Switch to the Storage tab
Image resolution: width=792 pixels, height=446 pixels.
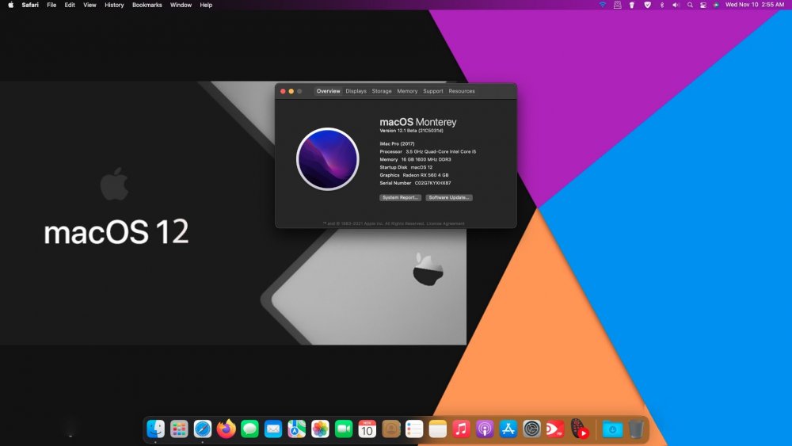(x=382, y=91)
